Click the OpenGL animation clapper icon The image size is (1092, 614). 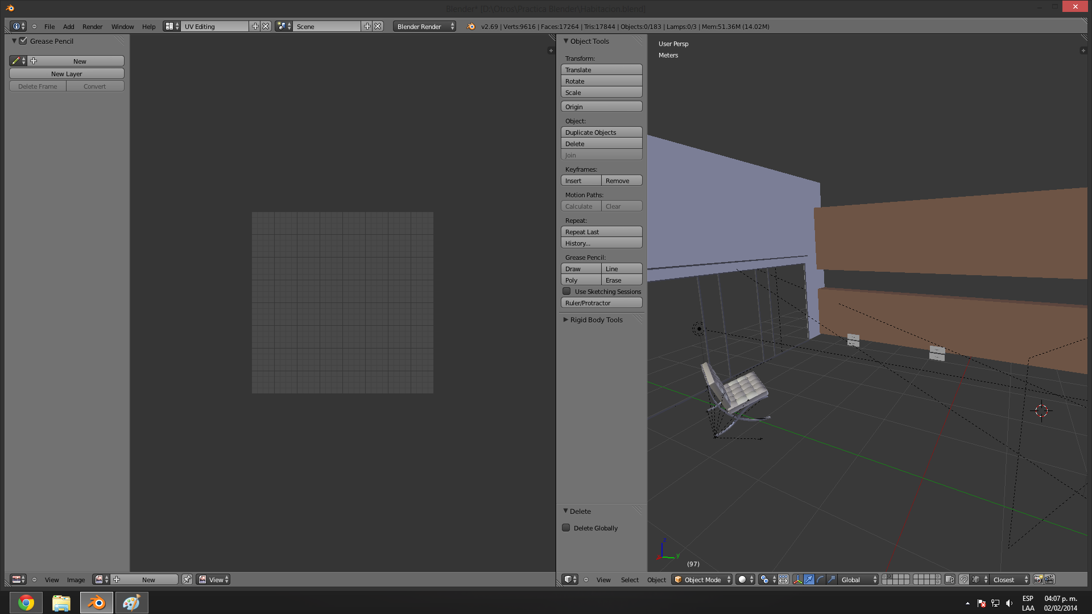click(1049, 579)
